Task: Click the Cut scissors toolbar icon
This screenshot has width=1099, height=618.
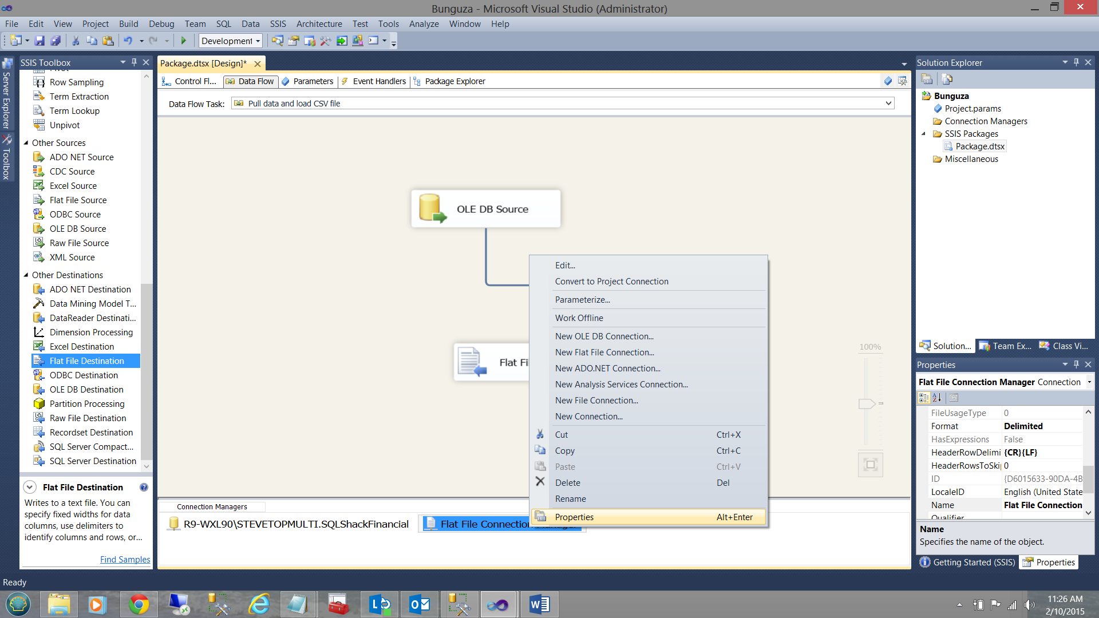Action: 75,41
